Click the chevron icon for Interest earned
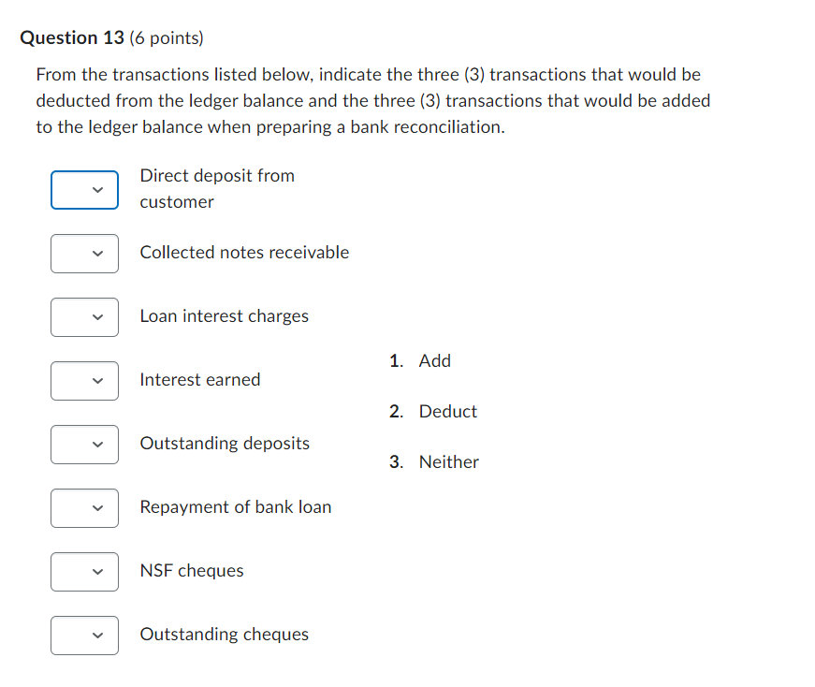Image resolution: width=815 pixels, height=687 pixels. point(95,381)
